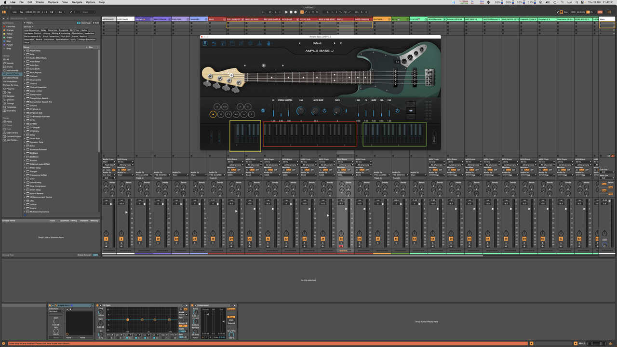The image size is (617, 347).
Task: Select the Distortion filter tag
Action: pos(53,30)
